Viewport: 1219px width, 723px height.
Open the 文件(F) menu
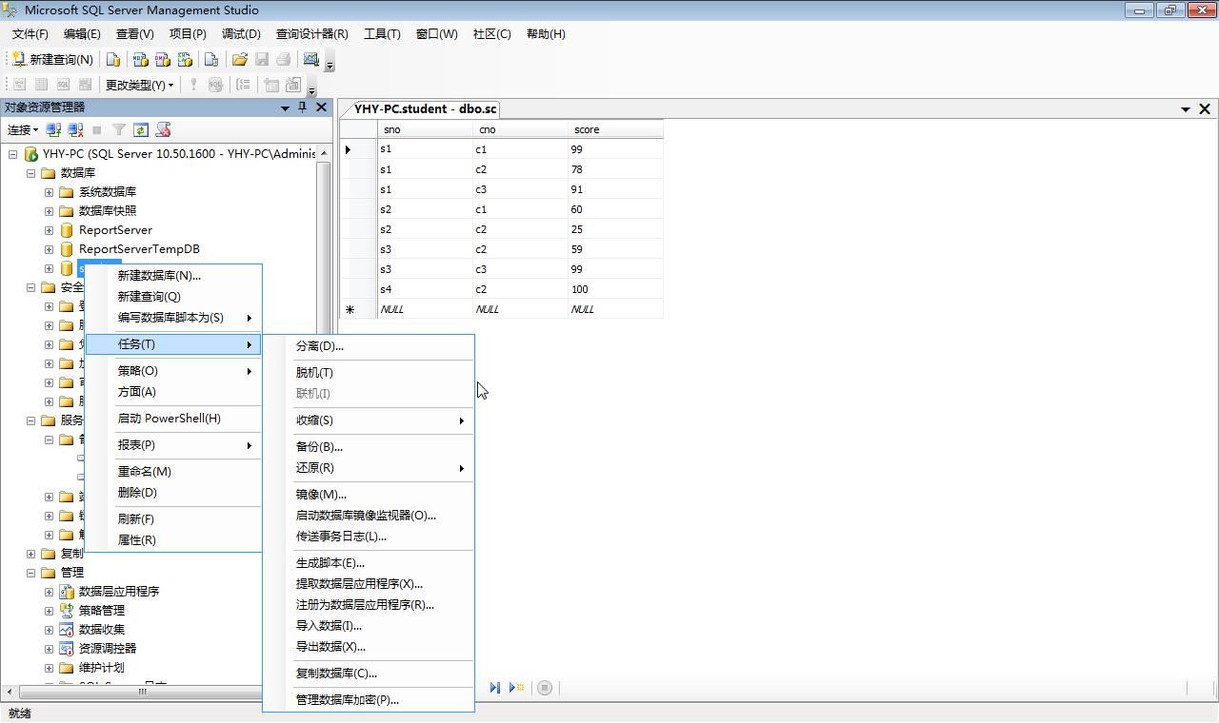pos(30,34)
